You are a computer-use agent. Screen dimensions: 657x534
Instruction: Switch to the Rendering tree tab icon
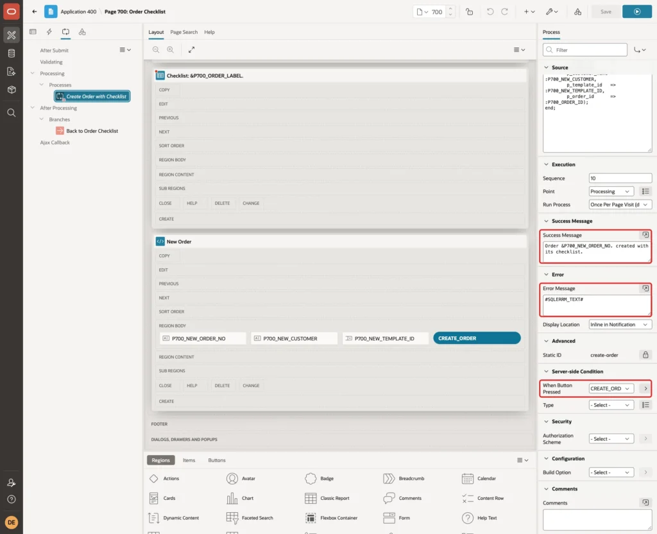[33, 32]
